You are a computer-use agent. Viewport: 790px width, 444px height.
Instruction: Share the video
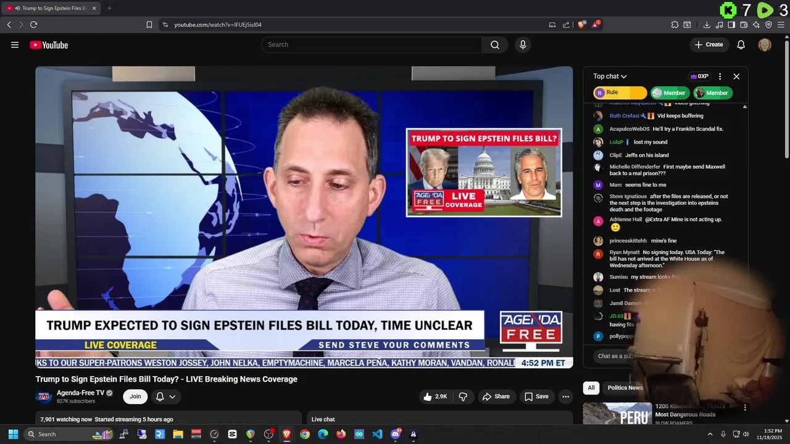click(x=496, y=397)
